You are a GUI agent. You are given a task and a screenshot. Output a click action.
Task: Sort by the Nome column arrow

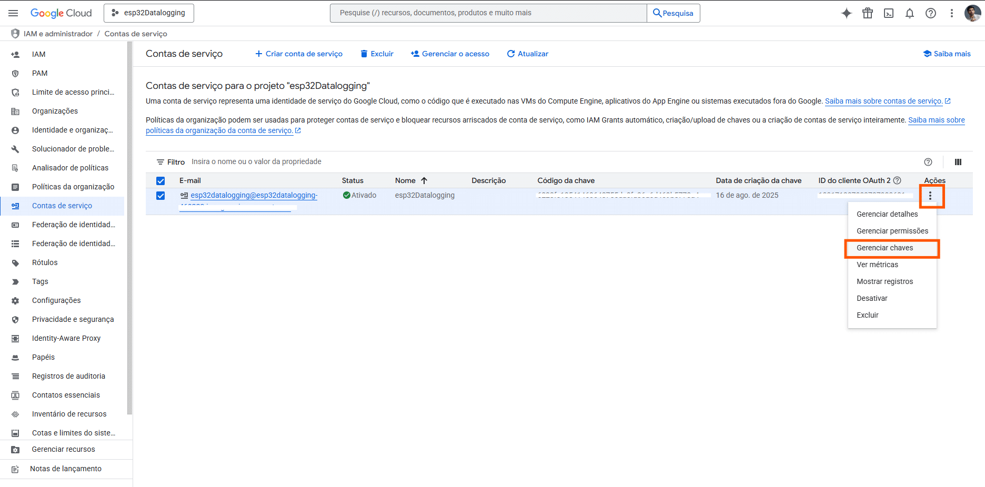point(424,180)
